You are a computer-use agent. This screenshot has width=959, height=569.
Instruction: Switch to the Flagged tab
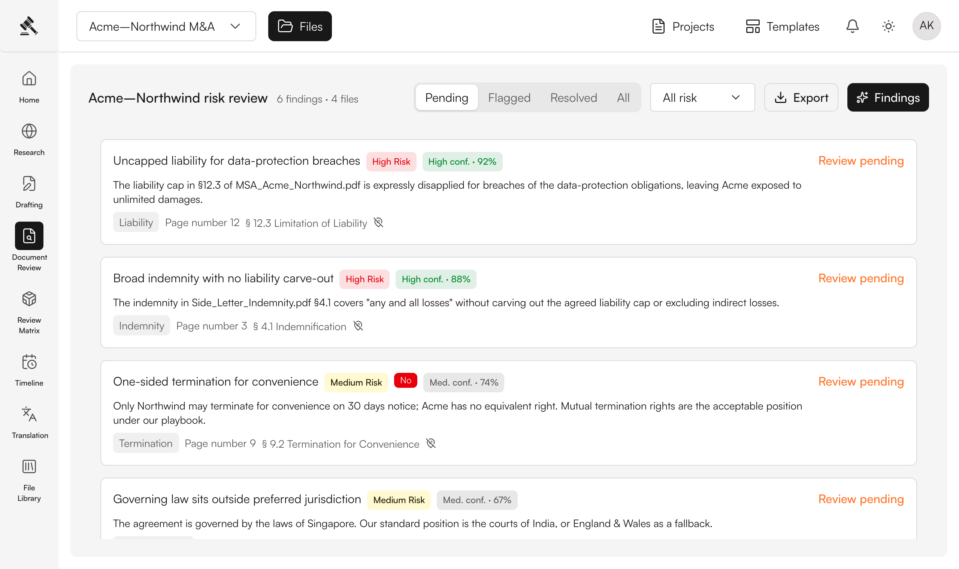[x=509, y=97]
